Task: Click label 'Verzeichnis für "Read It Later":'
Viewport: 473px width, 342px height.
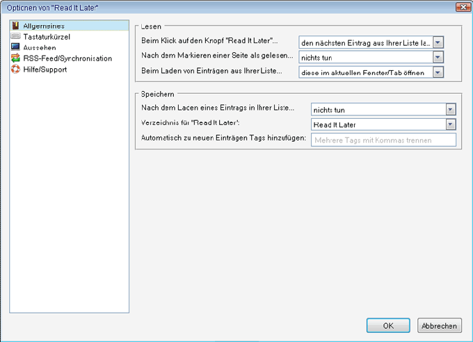Action: [191, 123]
